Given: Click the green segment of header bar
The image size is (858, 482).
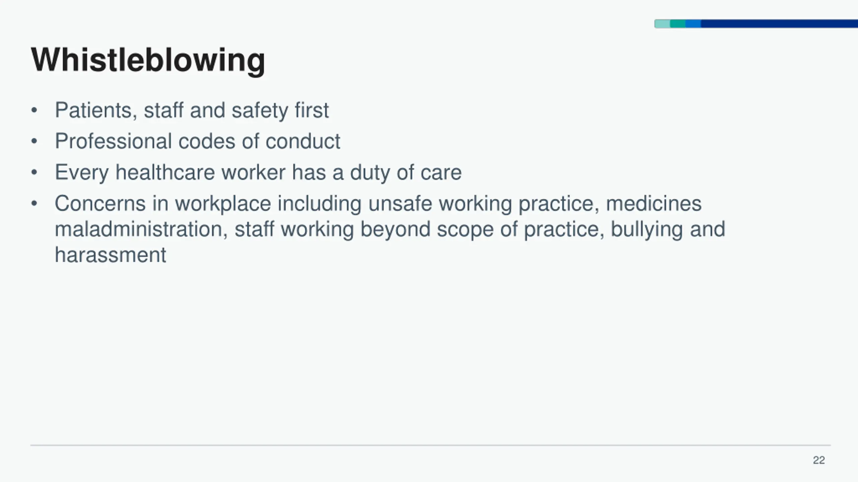Looking at the screenshot, I should (678, 24).
